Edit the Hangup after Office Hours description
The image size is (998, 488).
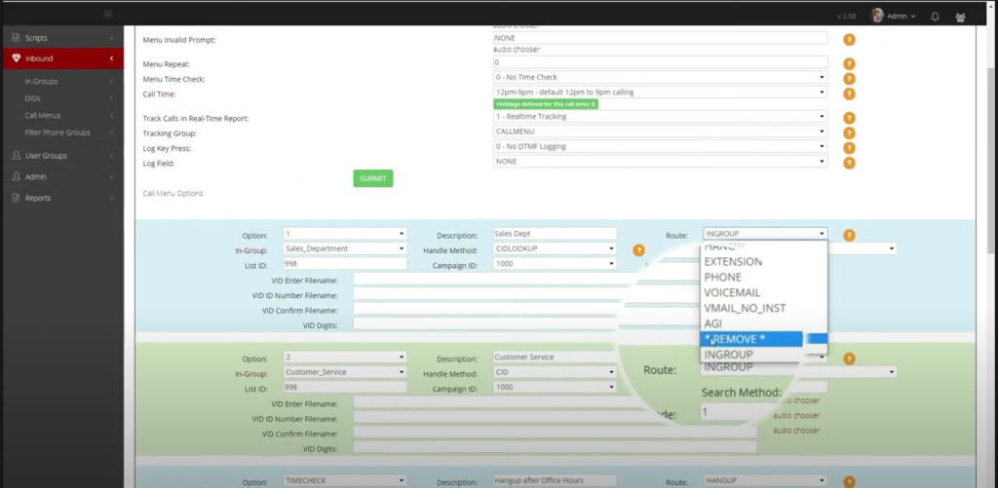click(x=555, y=480)
